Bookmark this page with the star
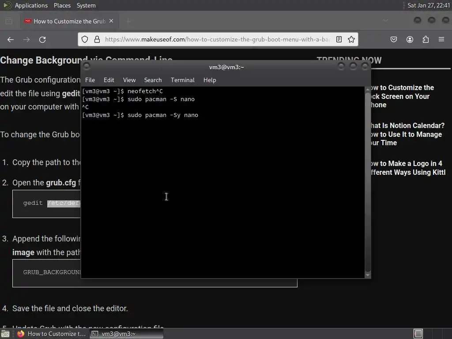452x339 pixels. click(351, 39)
